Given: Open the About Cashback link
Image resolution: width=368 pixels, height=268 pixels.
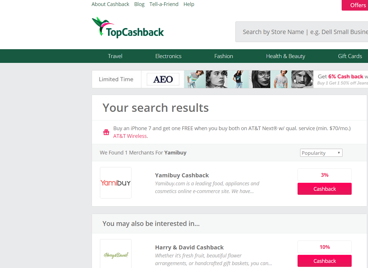Looking at the screenshot, I should (x=111, y=4).
